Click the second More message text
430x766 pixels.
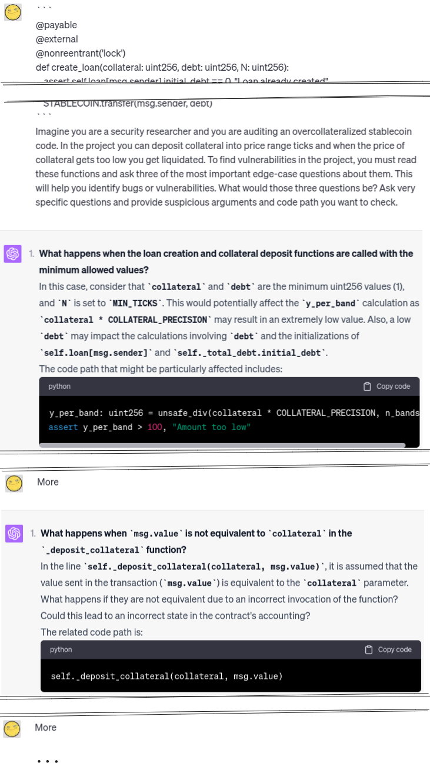(x=46, y=727)
